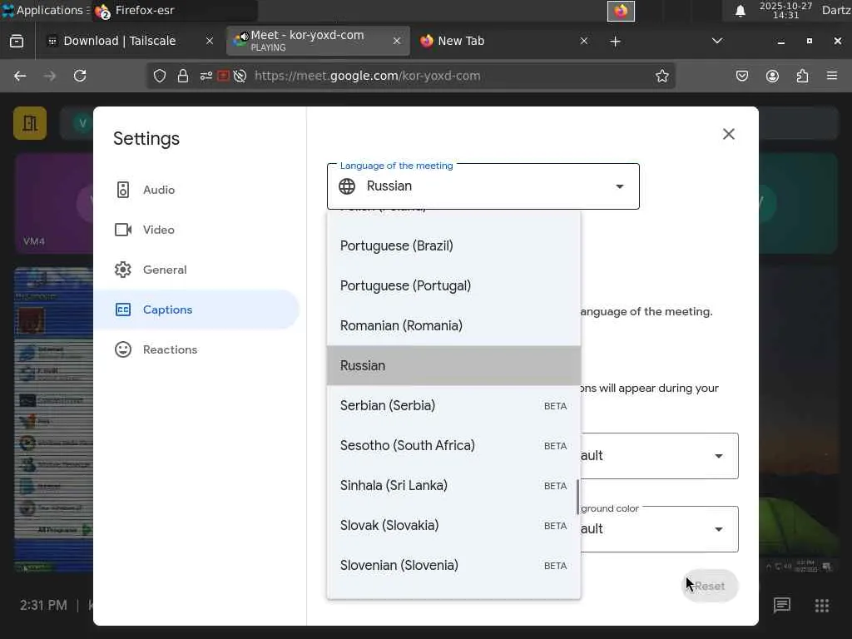852x639 pixels.
Task: Select the Reactions smiley icon
Action: [x=123, y=349]
